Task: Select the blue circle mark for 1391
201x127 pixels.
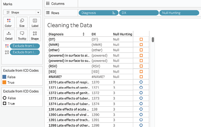Action: (x=141, y=120)
